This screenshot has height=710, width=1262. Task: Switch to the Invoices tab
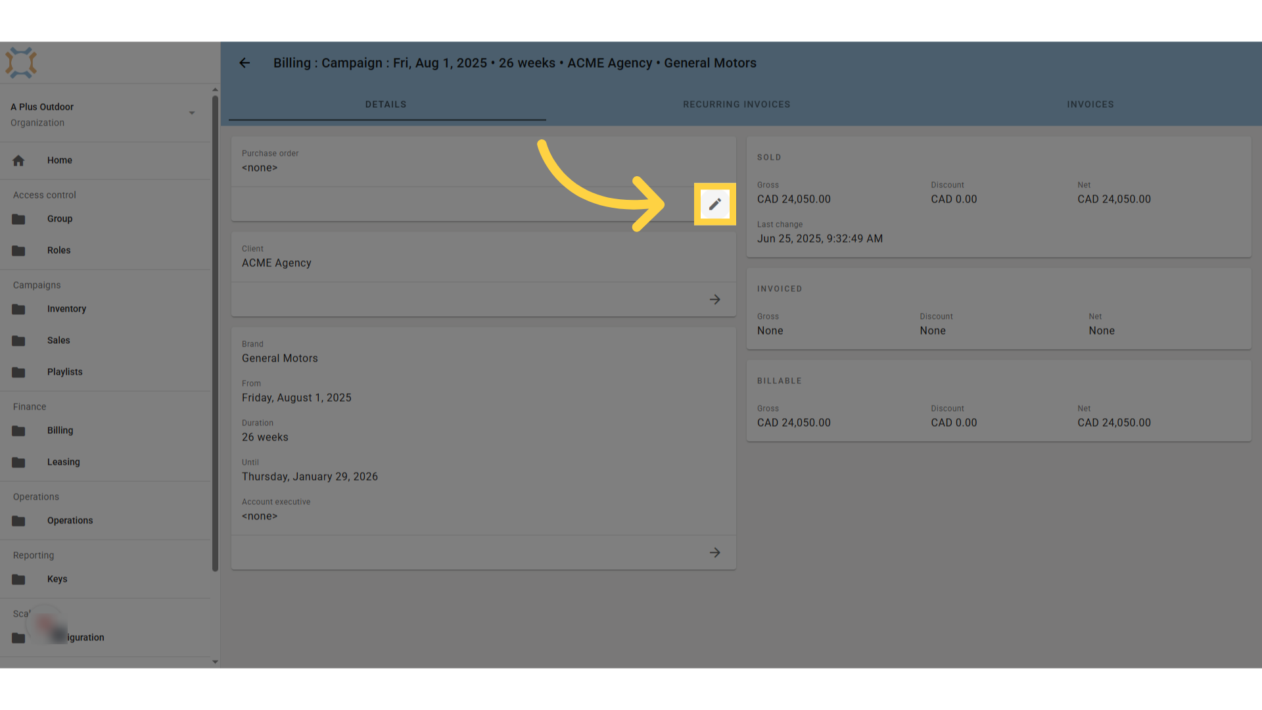tap(1090, 105)
